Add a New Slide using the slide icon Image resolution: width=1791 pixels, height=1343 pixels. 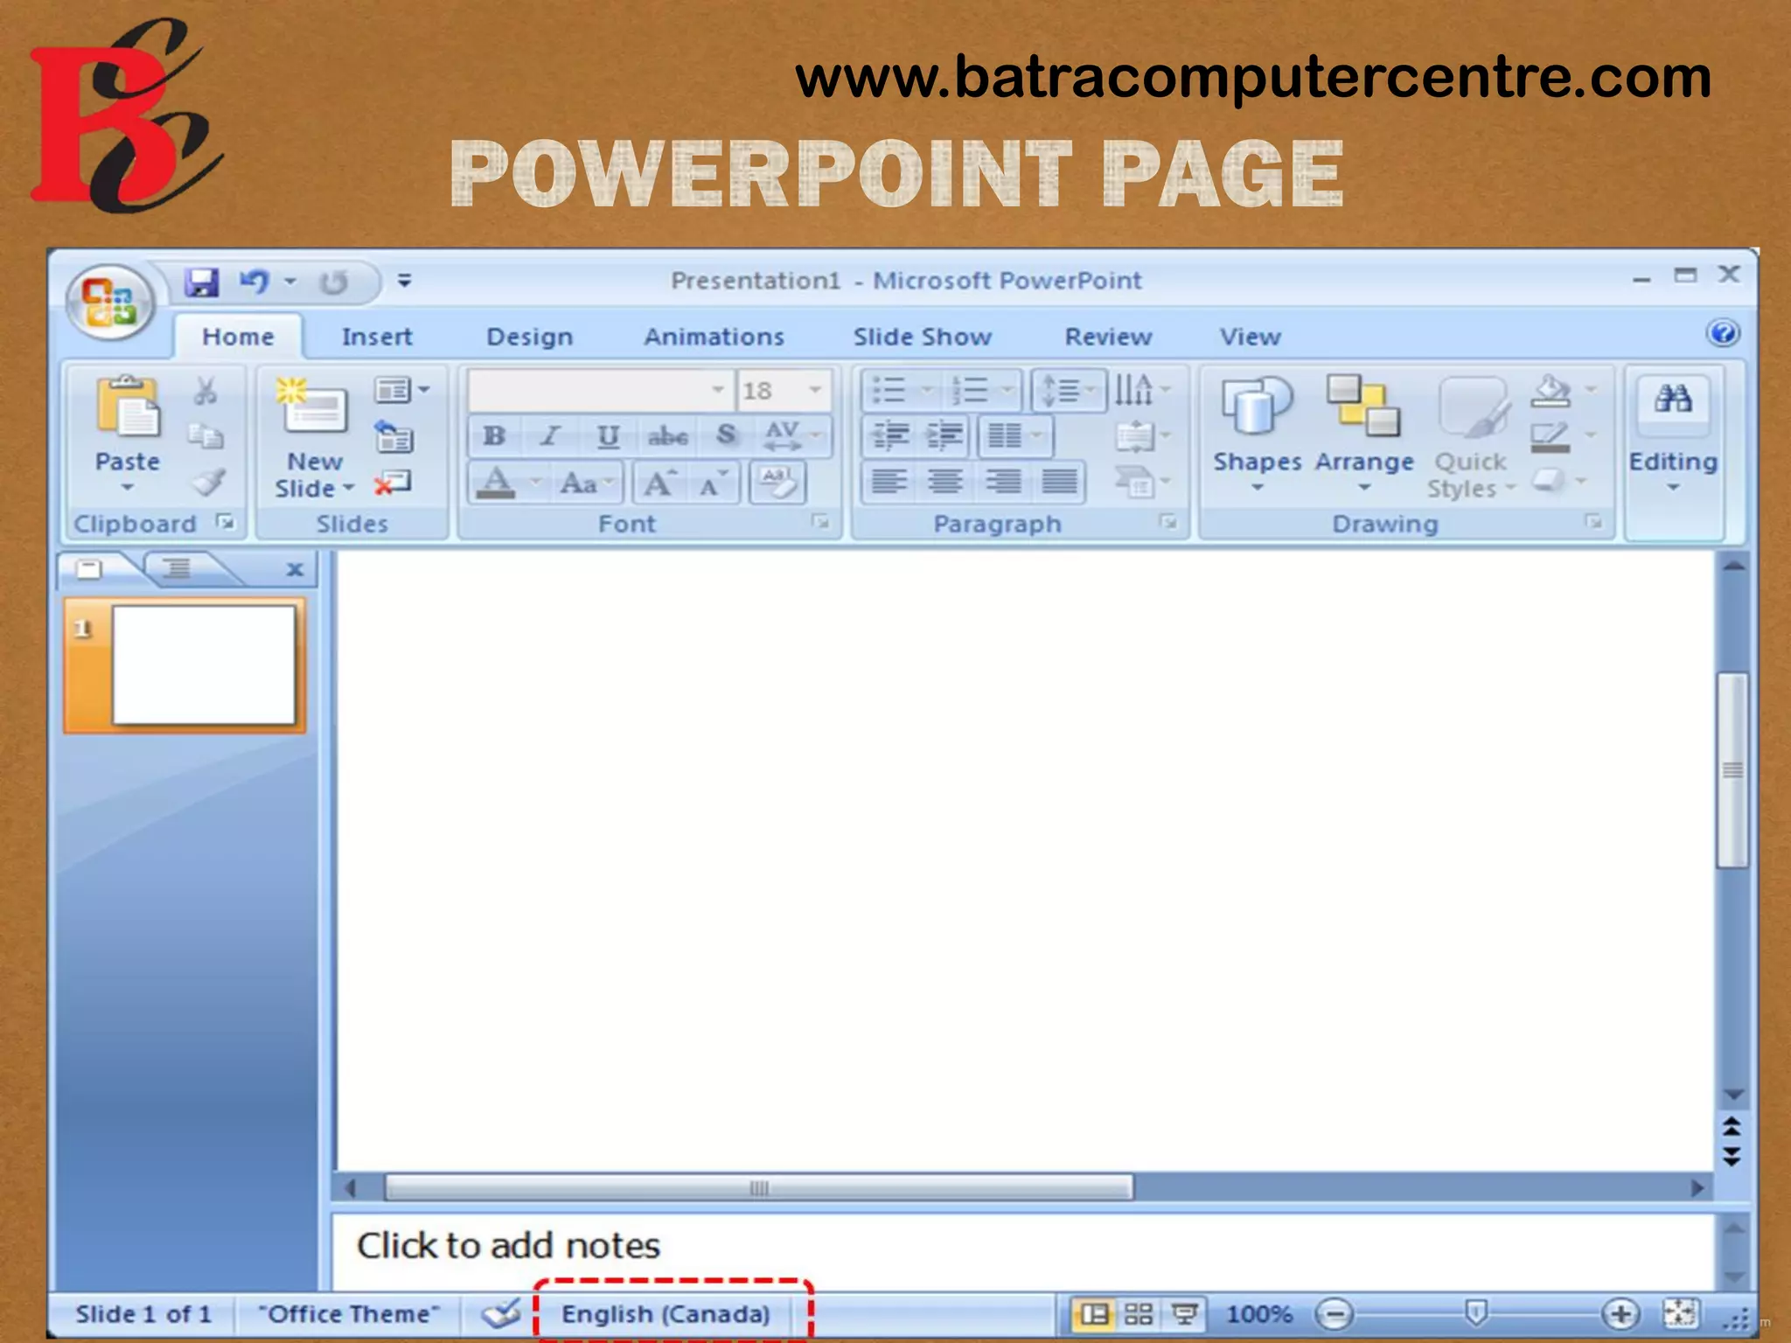tap(311, 407)
